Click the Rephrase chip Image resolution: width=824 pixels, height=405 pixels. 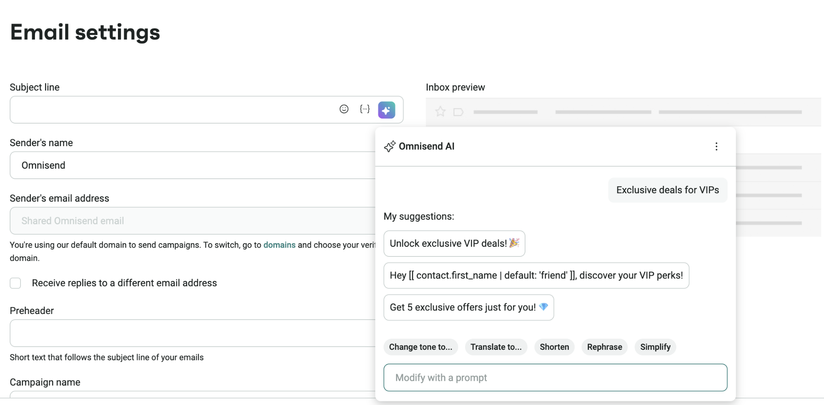604,347
